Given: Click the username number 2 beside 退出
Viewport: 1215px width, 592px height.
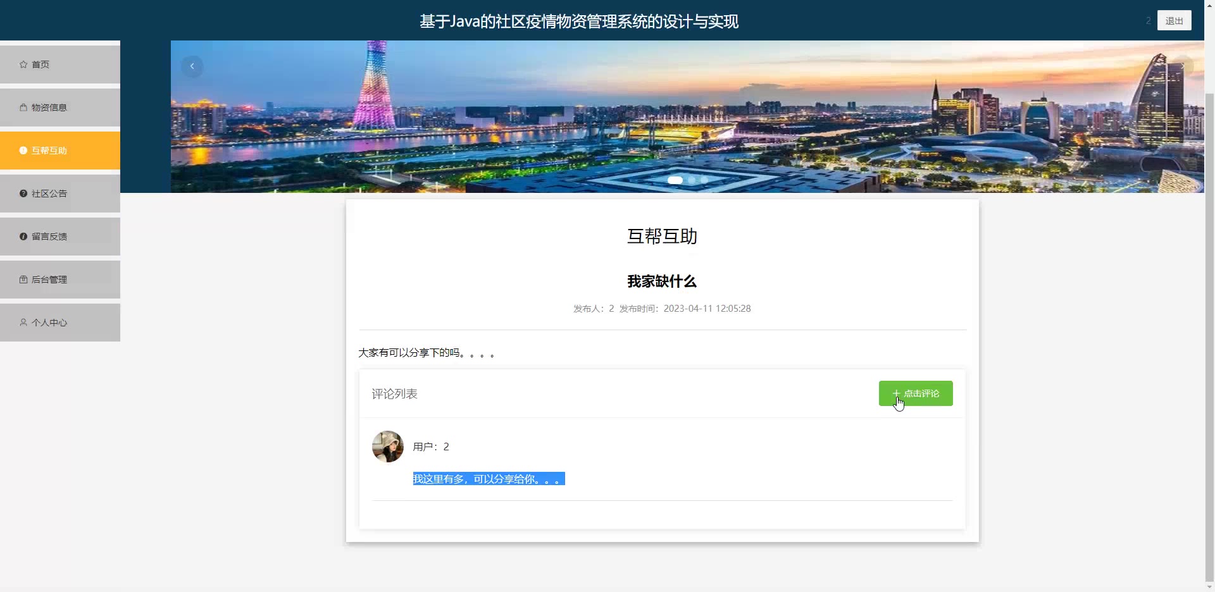Looking at the screenshot, I should pos(1148,21).
